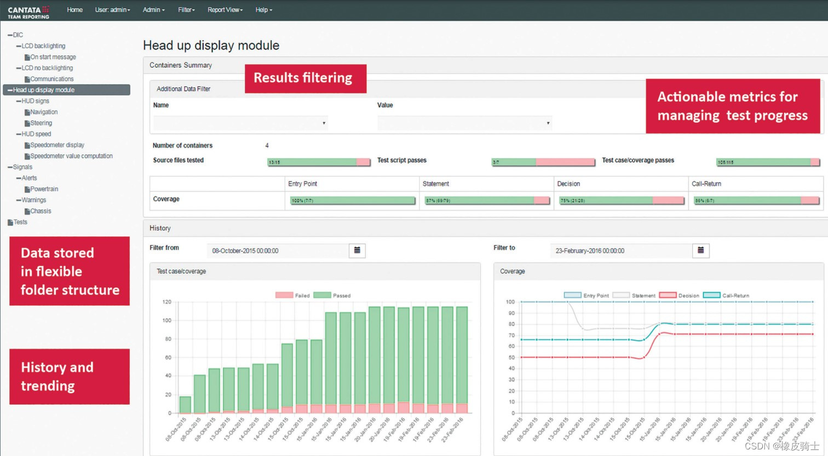This screenshot has width=828, height=456.
Task: Open the Filter to calendar picker
Action: point(700,250)
